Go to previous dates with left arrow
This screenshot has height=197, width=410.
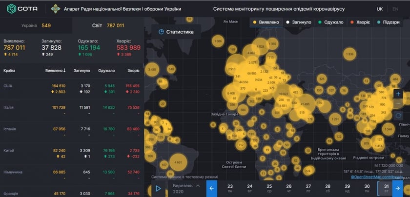coord(212,188)
